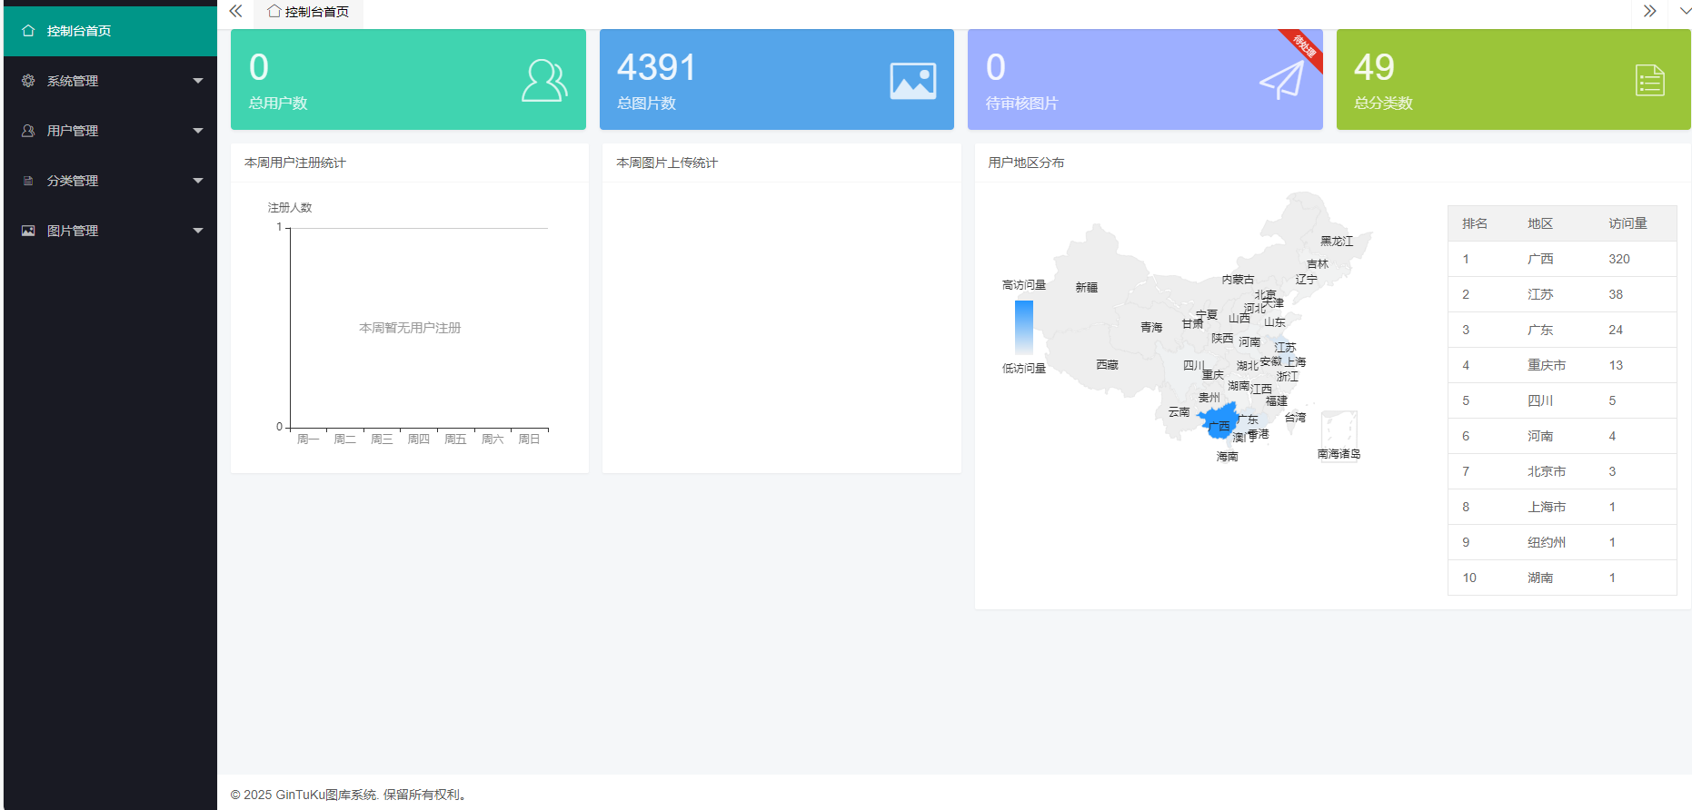Click the 排名 table column header
Viewport: 1692px width, 810px height.
coord(1475,223)
